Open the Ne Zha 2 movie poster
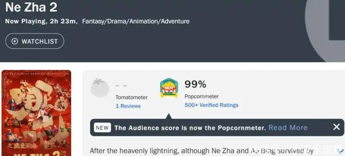This screenshot has height=156, width=345. (36, 113)
